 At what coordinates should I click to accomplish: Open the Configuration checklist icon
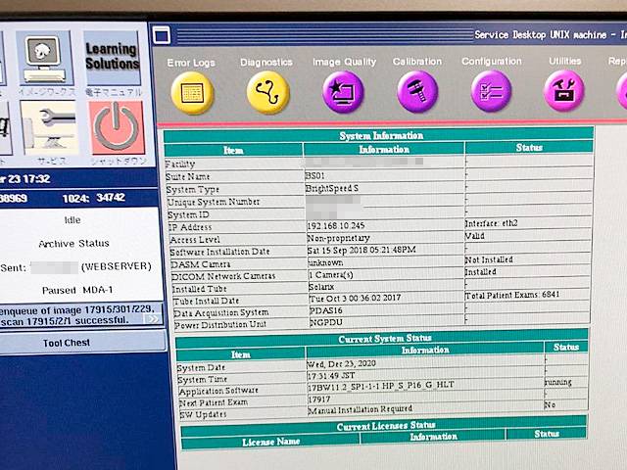coord(491,91)
